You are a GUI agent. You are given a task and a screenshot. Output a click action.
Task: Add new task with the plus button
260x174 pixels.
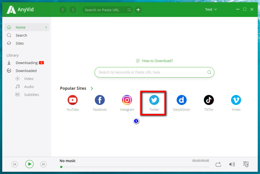138,10
